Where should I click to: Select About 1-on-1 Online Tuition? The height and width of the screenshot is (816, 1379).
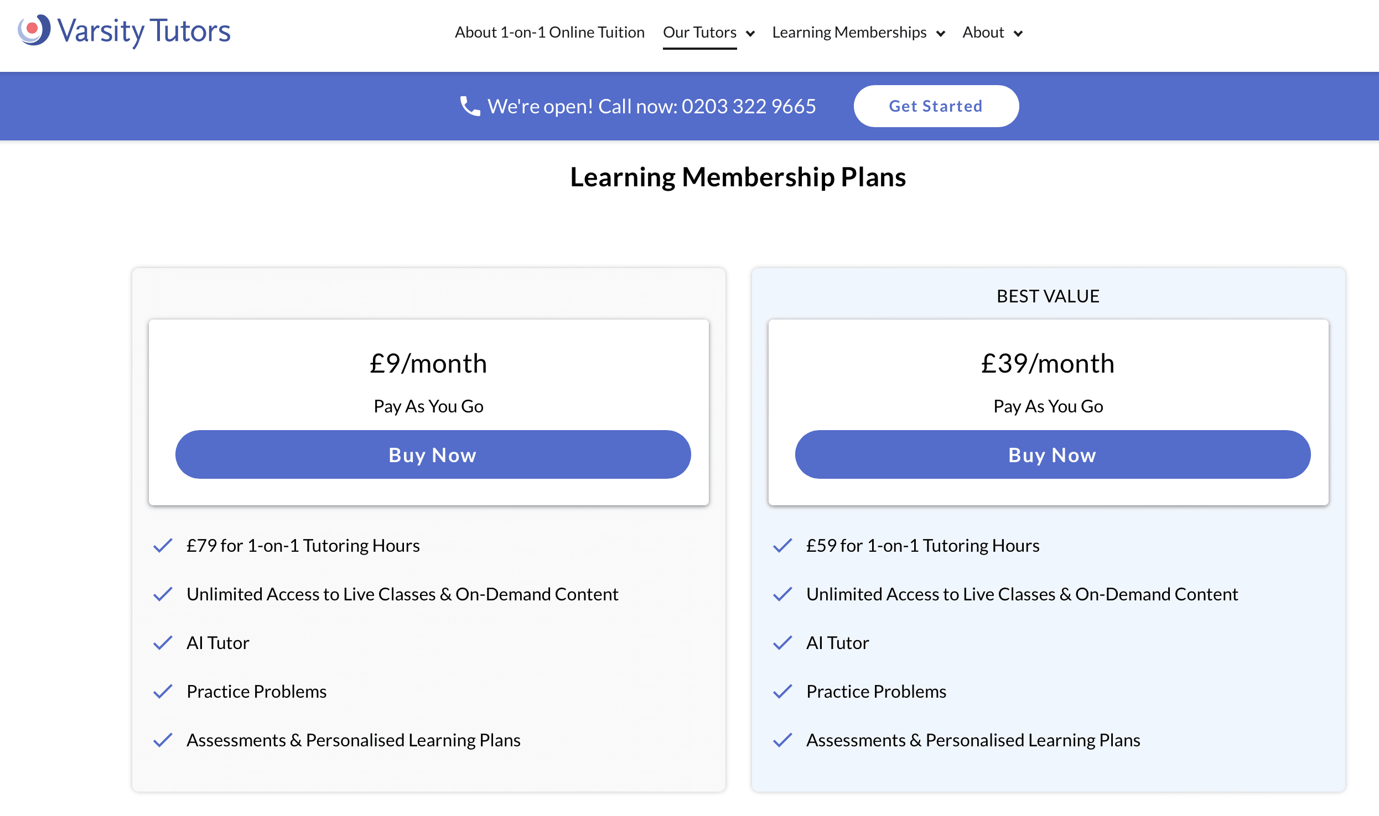[549, 32]
